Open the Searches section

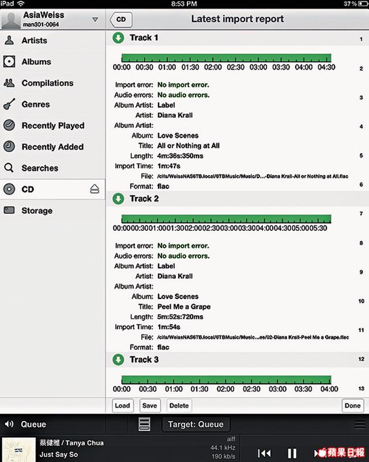click(x=52, y=168)
